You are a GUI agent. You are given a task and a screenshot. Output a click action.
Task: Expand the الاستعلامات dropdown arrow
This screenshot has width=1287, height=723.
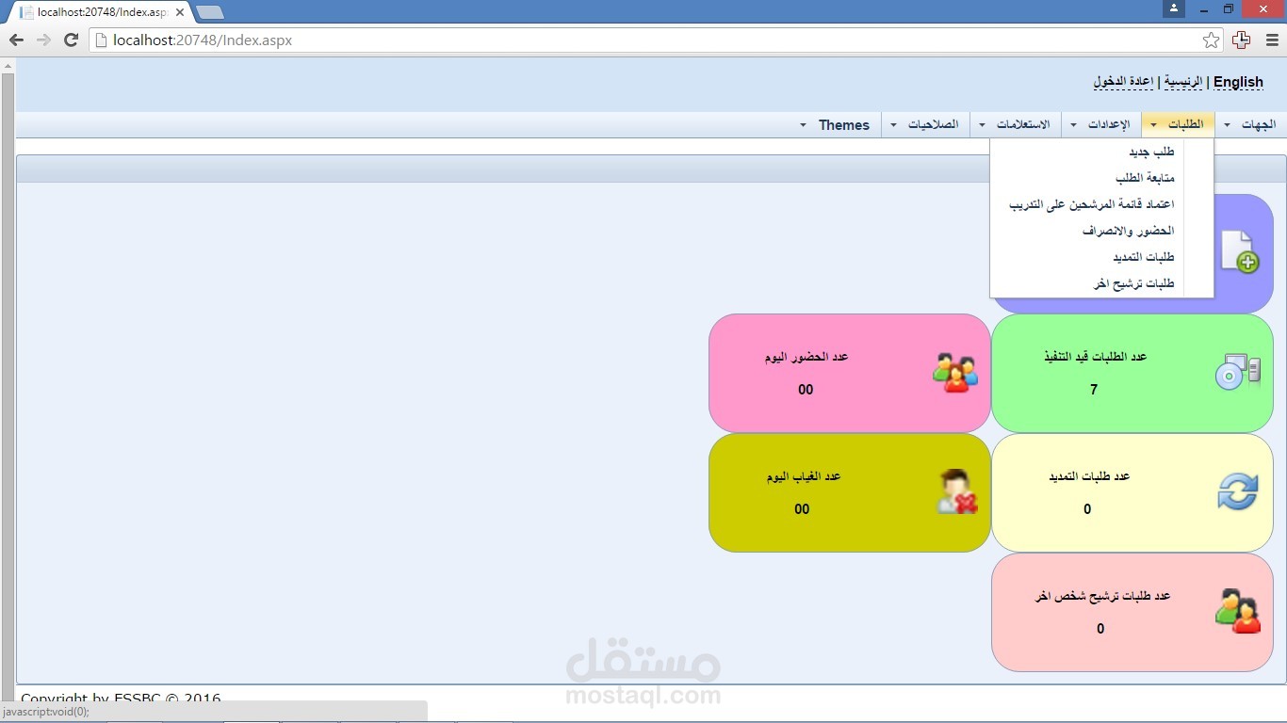pyautogui.click(x=982, y=125)
